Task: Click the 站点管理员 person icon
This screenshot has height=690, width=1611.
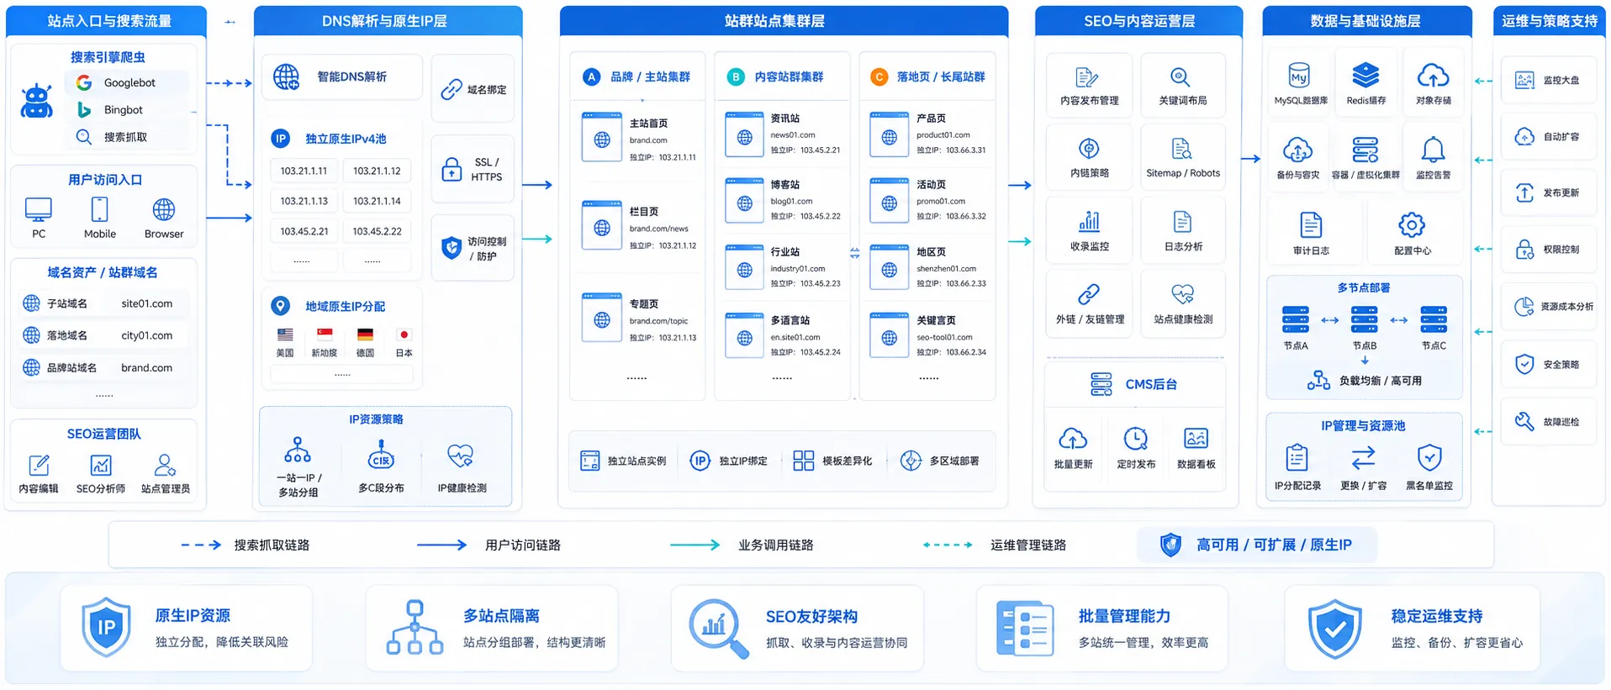Action: [165, 465]
